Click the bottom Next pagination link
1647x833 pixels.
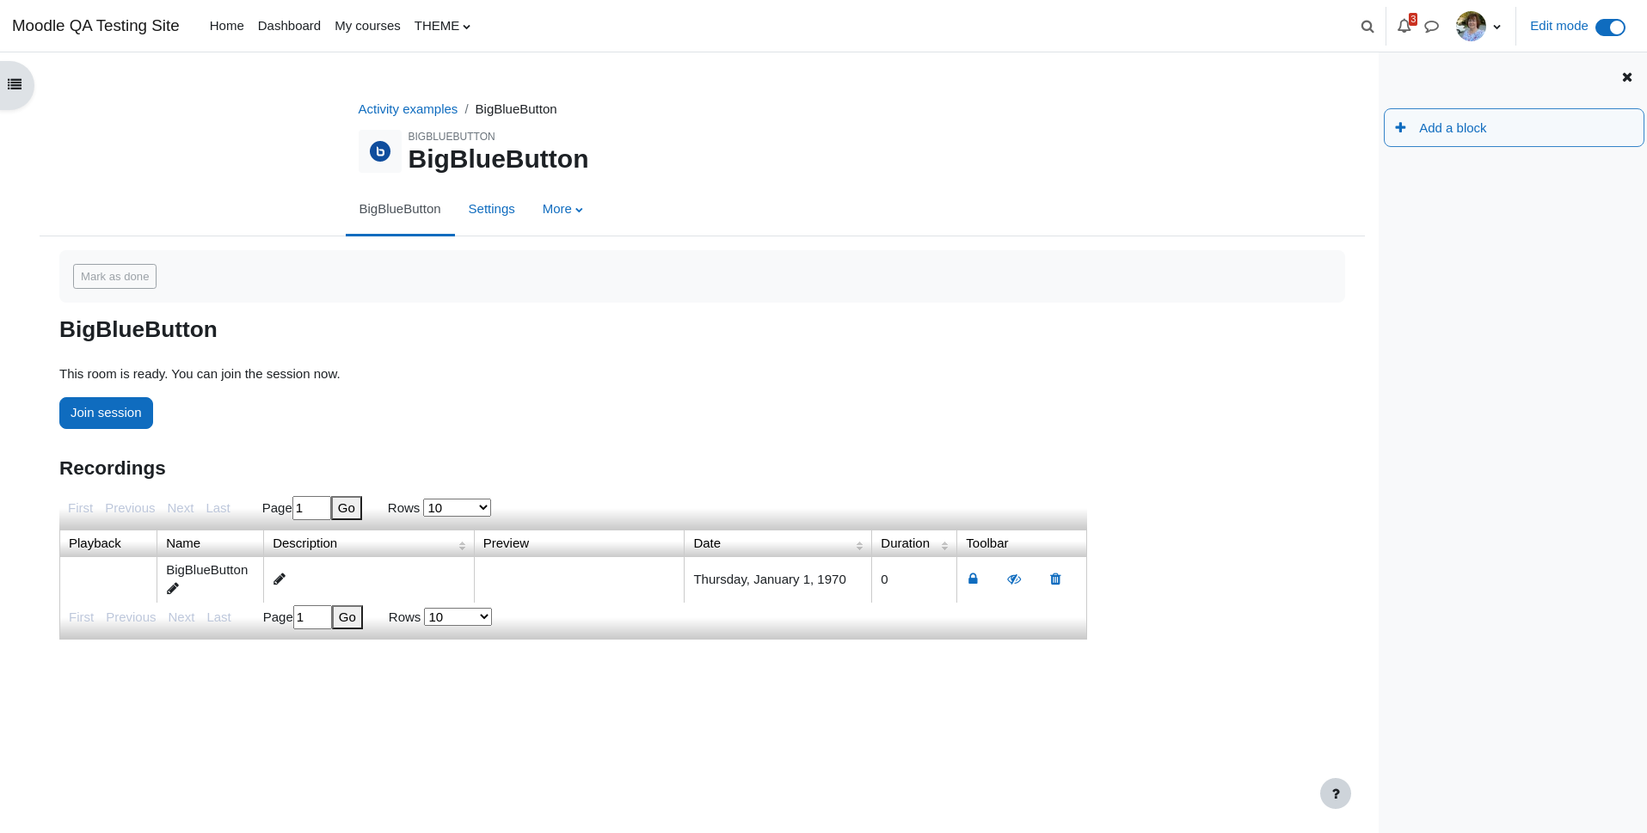[x=181, y=617]
